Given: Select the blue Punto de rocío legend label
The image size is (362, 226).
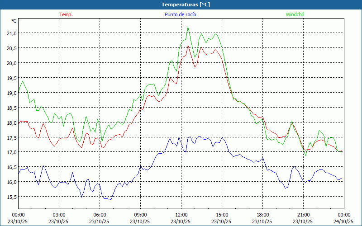Looking at the screenshot, I should click(x=180, y=14).
